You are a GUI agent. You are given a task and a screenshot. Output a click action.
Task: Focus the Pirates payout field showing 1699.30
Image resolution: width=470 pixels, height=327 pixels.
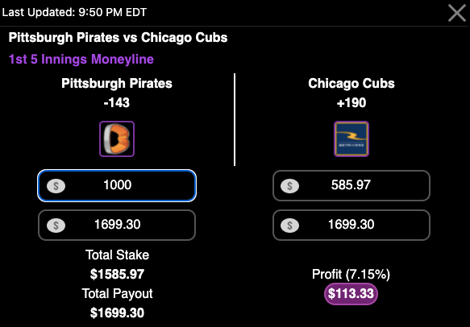117,226
